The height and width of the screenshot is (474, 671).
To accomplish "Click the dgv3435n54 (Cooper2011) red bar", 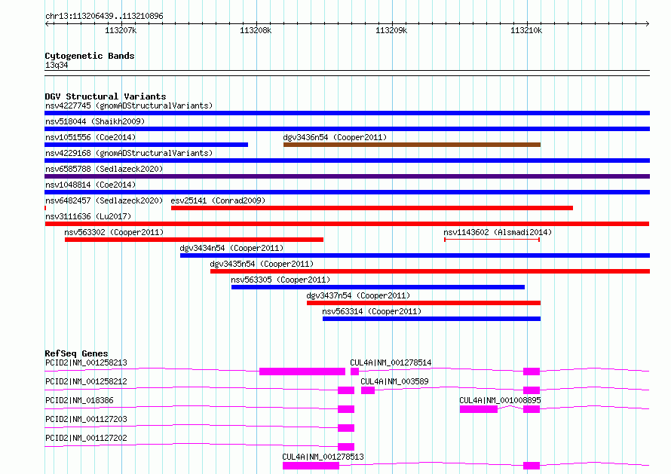I will tap(430, 271).
